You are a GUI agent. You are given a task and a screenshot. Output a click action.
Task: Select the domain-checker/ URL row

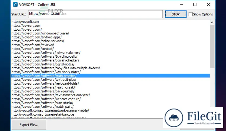point(111,60)
